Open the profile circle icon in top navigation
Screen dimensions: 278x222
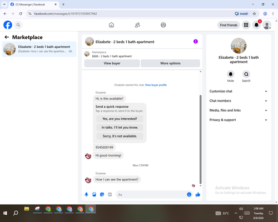click(163, 25)
